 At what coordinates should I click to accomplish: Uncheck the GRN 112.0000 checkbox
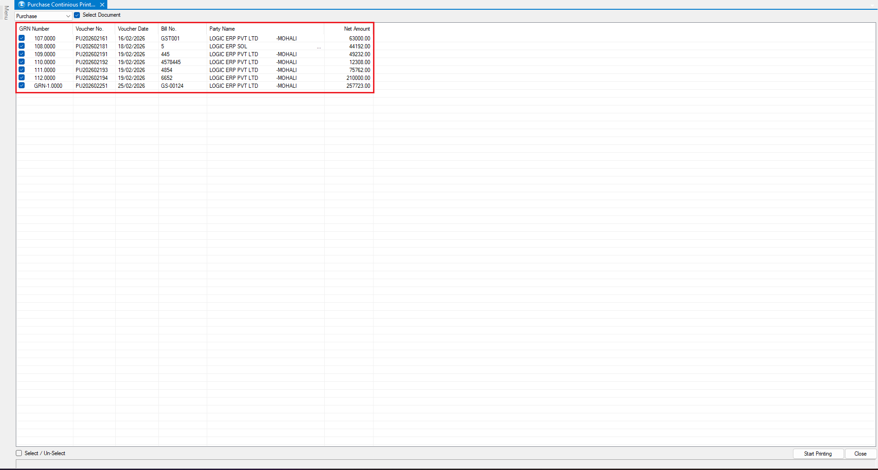coord(22,78)
